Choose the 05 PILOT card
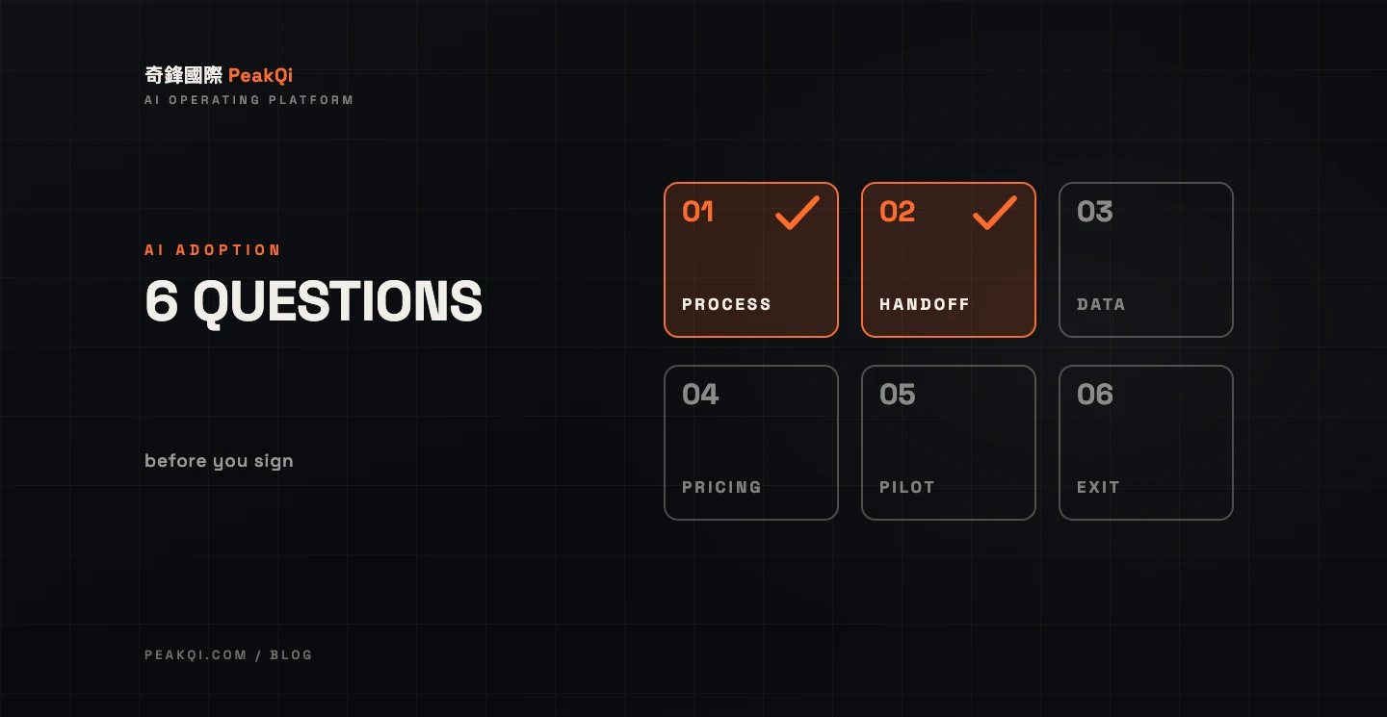1387x717 pixels. pos(949,443)
